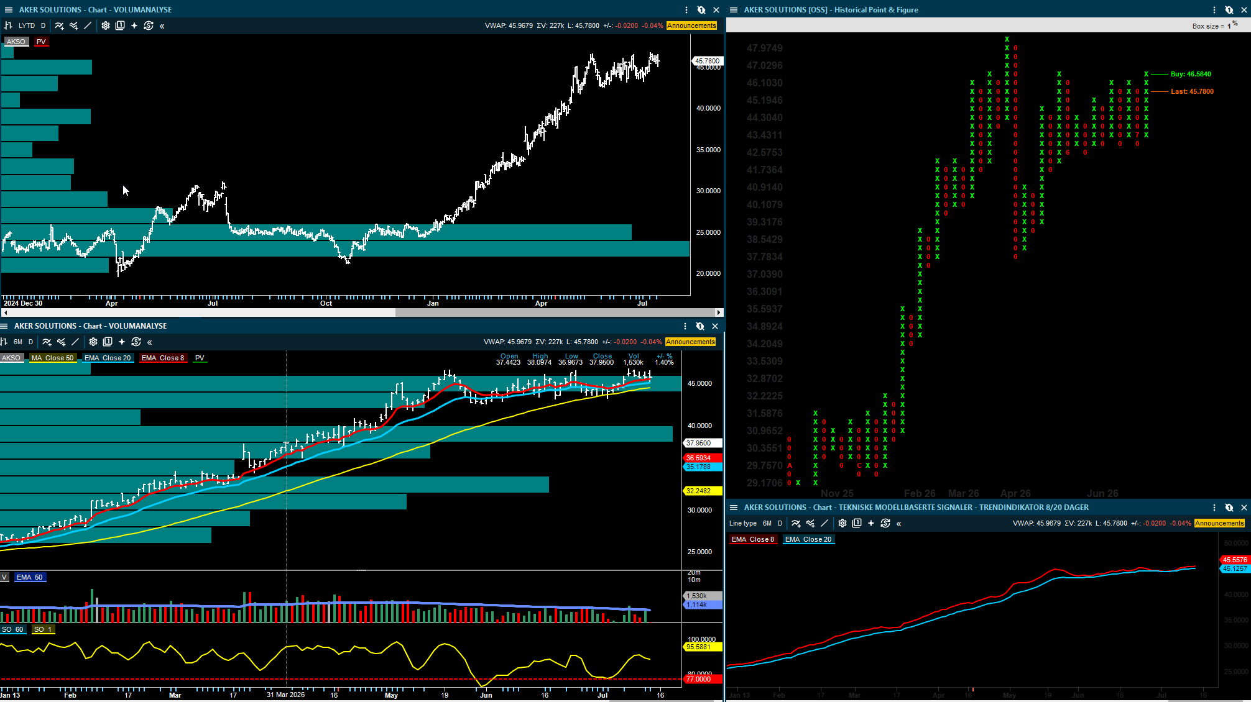Open three-dot options of top chart window
This screenshot has height=702, width=1251.
point(686,10)
